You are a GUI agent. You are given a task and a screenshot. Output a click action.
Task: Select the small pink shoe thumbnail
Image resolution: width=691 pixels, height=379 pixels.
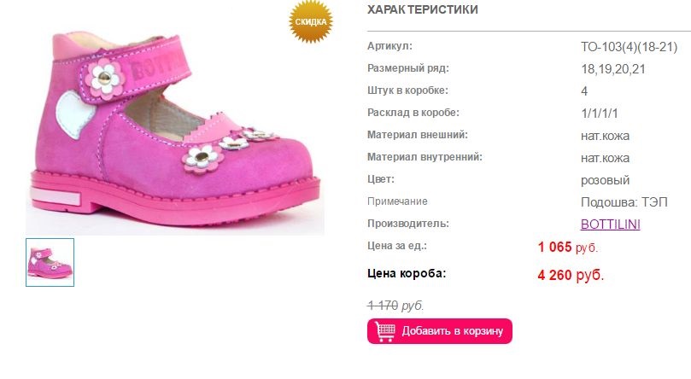coord(50,262)
